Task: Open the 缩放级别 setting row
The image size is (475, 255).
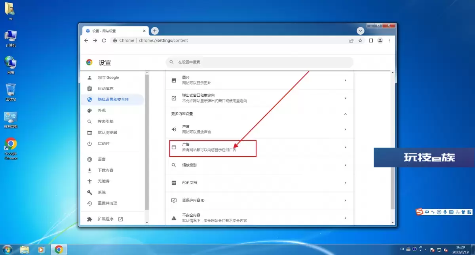Action: (x=259, y=165)
